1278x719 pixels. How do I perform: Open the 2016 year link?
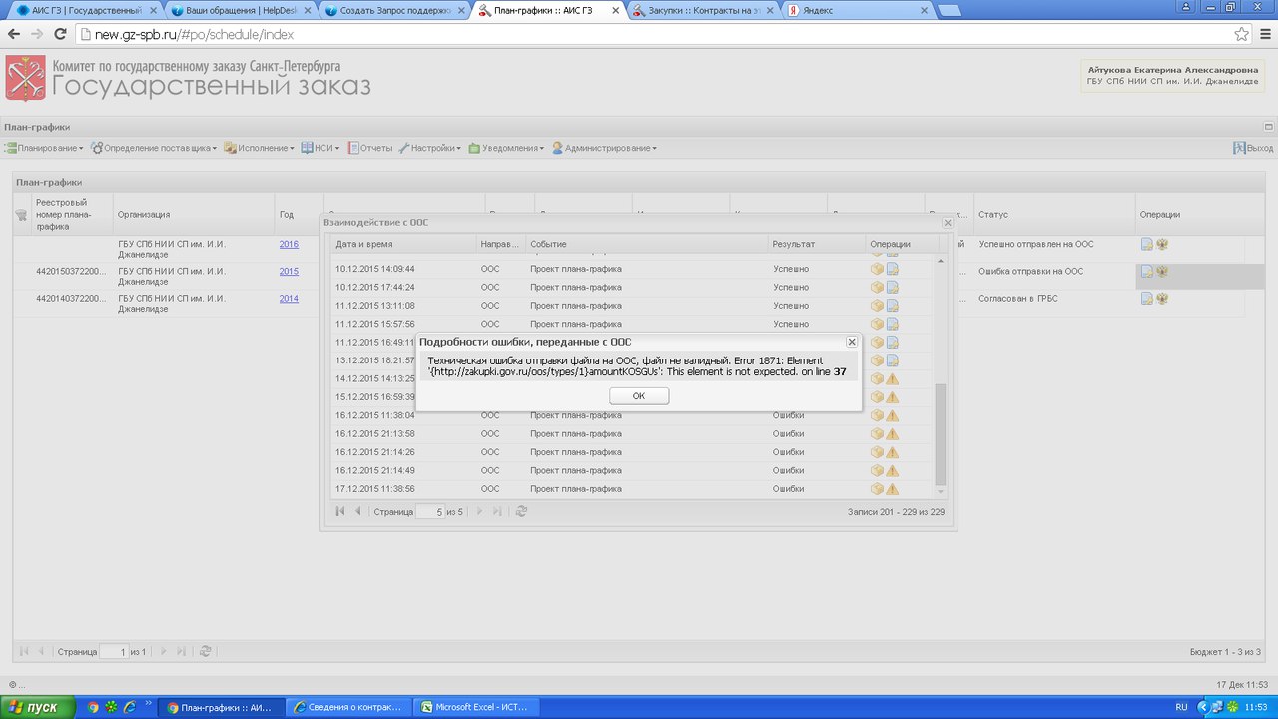(x=289, y=244)
